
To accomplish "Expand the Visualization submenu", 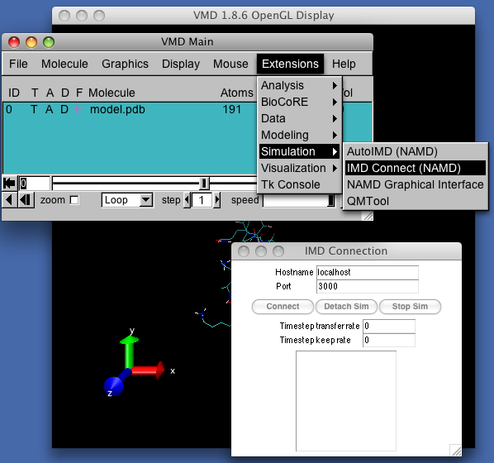I will click(299, 168).
